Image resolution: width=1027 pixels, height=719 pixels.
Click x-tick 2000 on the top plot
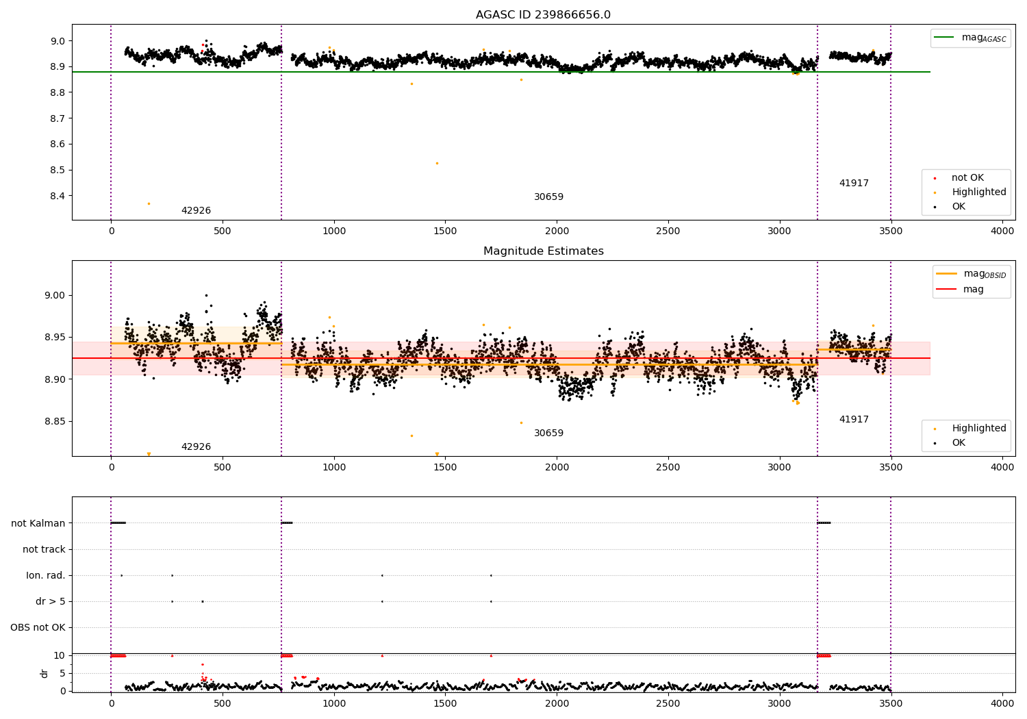pos(557,231)
